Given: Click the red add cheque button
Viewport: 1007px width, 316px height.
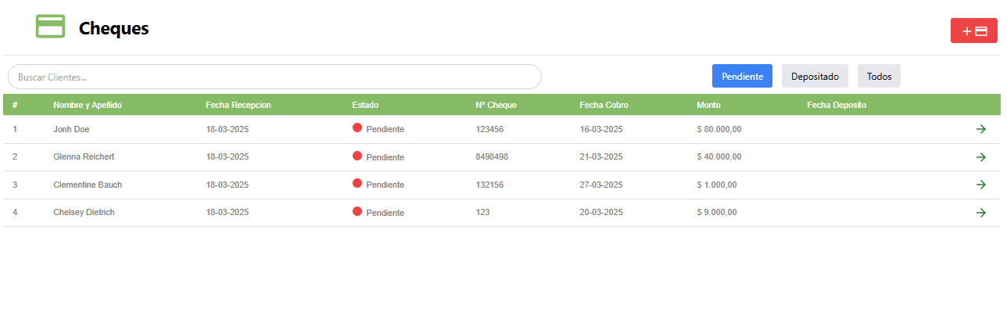Looking at the screenshot, I should (973, 31).
